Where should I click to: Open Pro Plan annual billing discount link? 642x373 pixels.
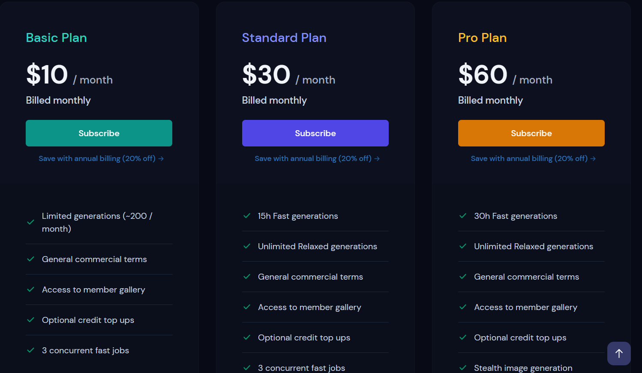(x=533, y=158)
